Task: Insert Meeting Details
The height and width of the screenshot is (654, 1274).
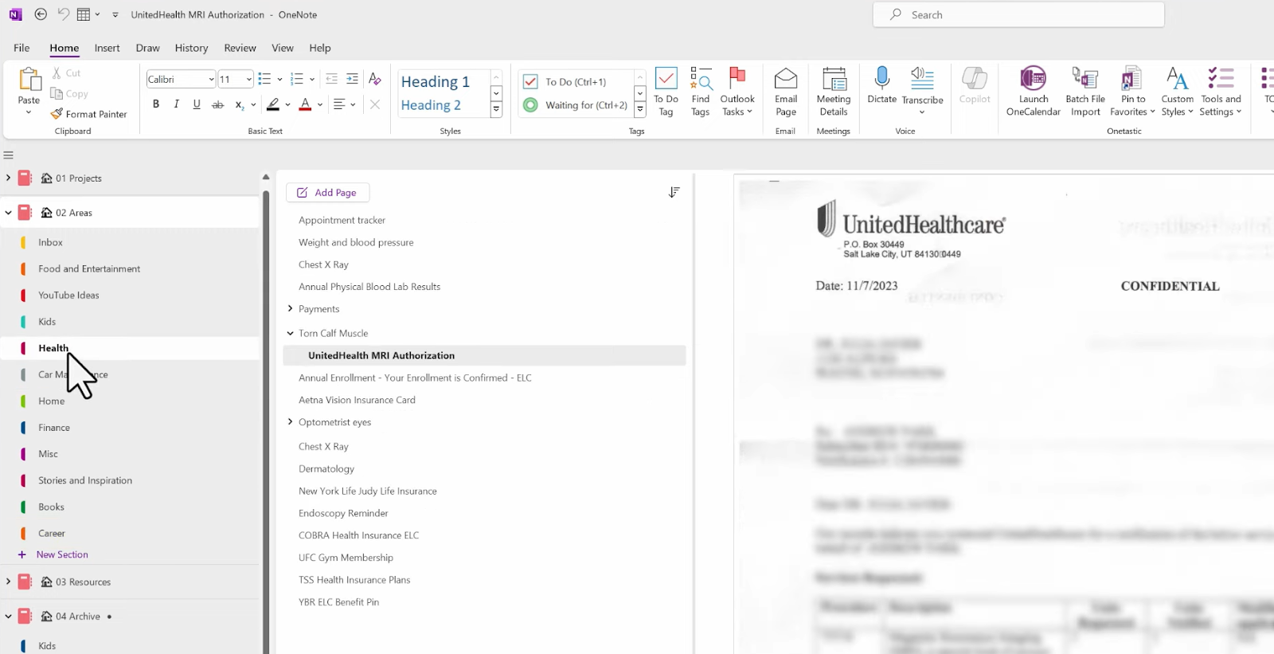Action: coord(834,92)
